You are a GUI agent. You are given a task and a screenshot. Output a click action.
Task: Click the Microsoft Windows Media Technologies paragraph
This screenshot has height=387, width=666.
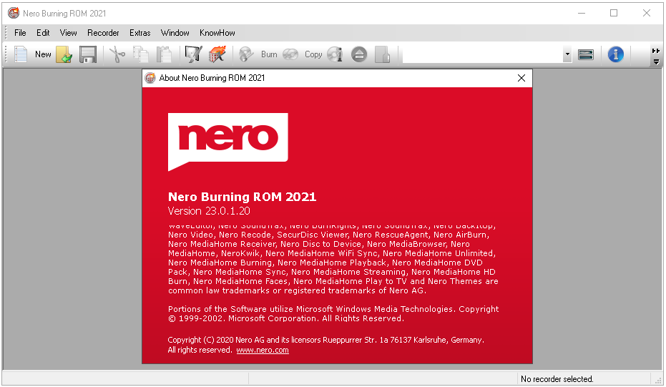[333, 313]
